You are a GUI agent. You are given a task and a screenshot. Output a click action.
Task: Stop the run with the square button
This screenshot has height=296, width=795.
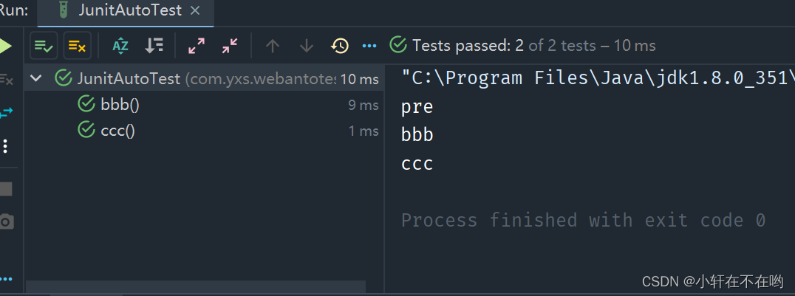click(x=6, y=190)
